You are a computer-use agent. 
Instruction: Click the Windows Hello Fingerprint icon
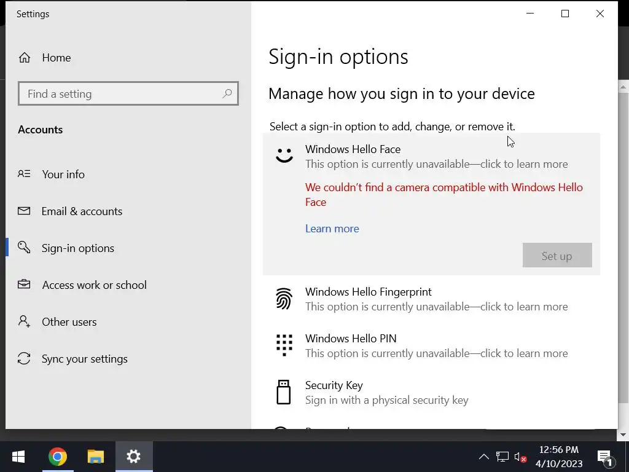(x=284, y=299)
